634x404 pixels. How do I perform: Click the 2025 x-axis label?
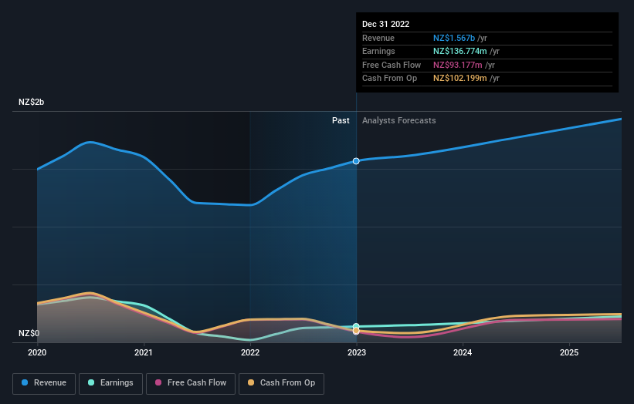[x=569, y=353]
